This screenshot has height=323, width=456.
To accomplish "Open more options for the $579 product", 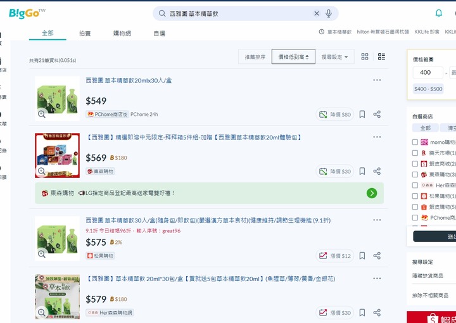I will (x=377, y=279).
